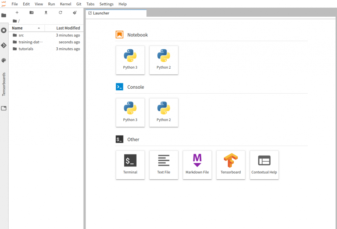Open the Edit menu
The width and height of the screenshot is (337, 229).
coord(26,4)
